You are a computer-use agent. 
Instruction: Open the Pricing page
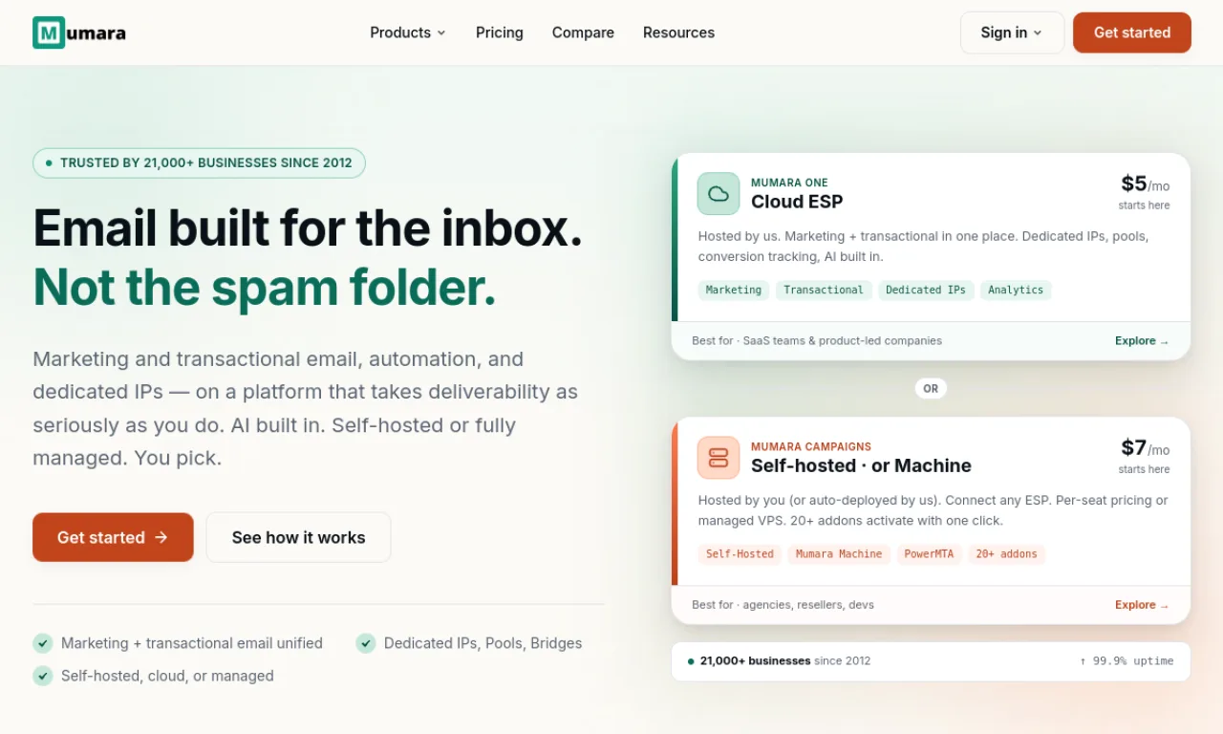500,32
